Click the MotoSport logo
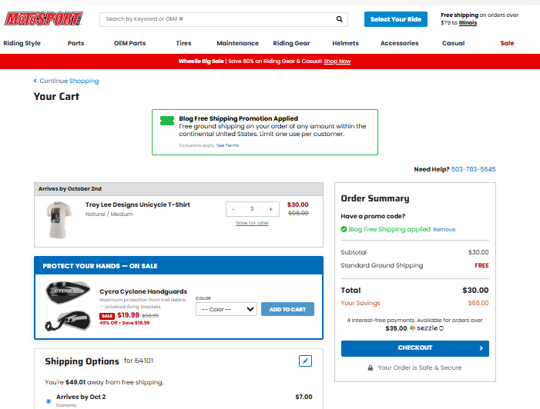Screen dimensions: 540x409 point(43,19)
